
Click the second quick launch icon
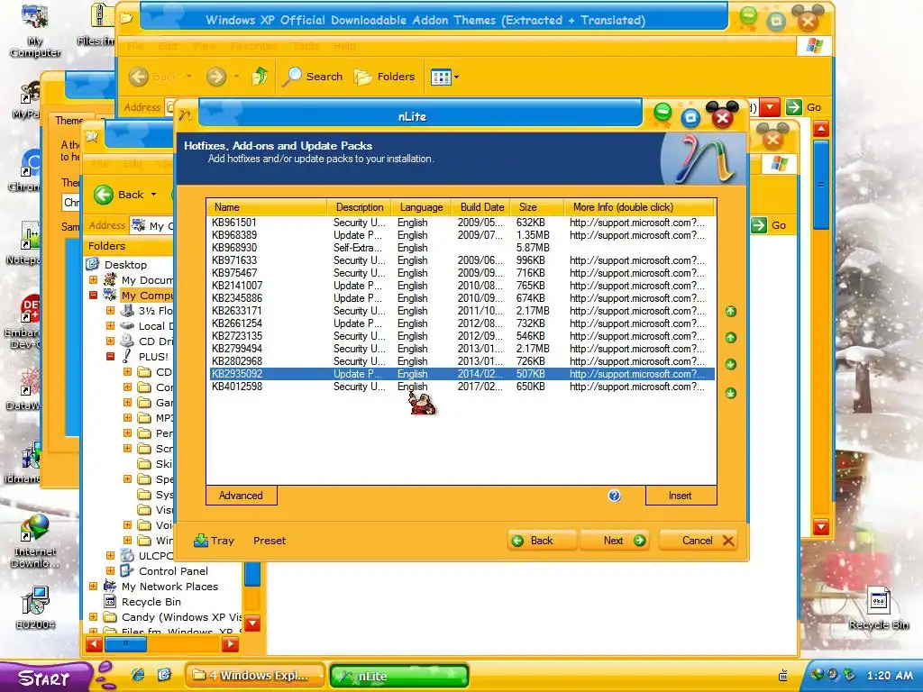pyautogui.click(x=164, y=675)
